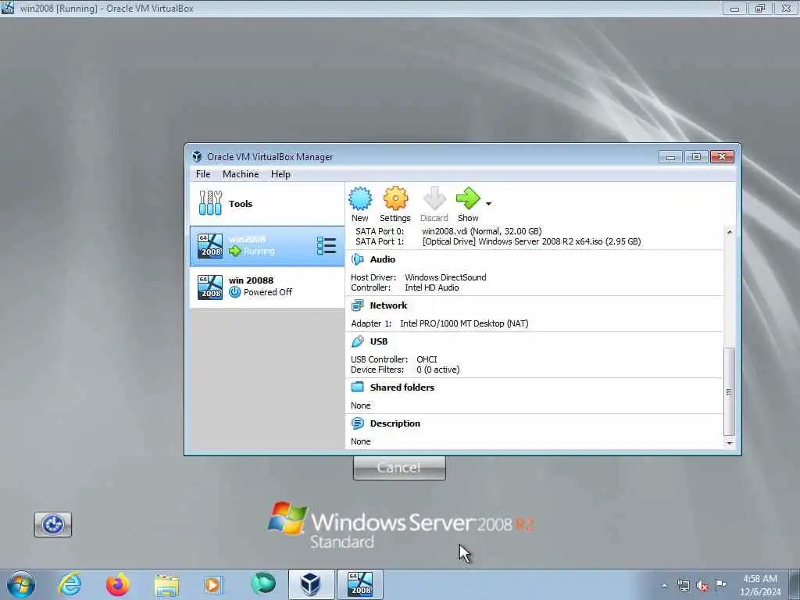Open the Shared folders header
This screenshot has height=600, width=800.
tap(402, 387)
